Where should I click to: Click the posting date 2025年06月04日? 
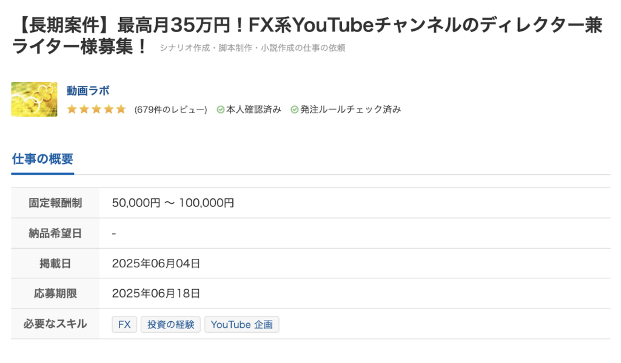(x=156, y=263)
